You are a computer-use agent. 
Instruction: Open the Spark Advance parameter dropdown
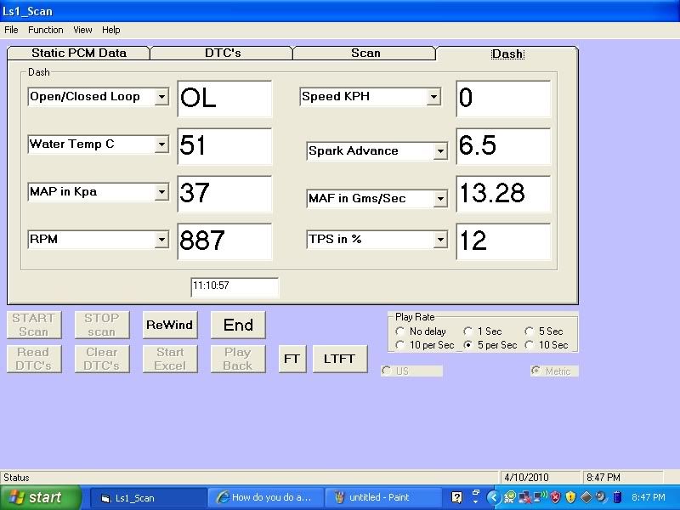[x=439, y=151]
